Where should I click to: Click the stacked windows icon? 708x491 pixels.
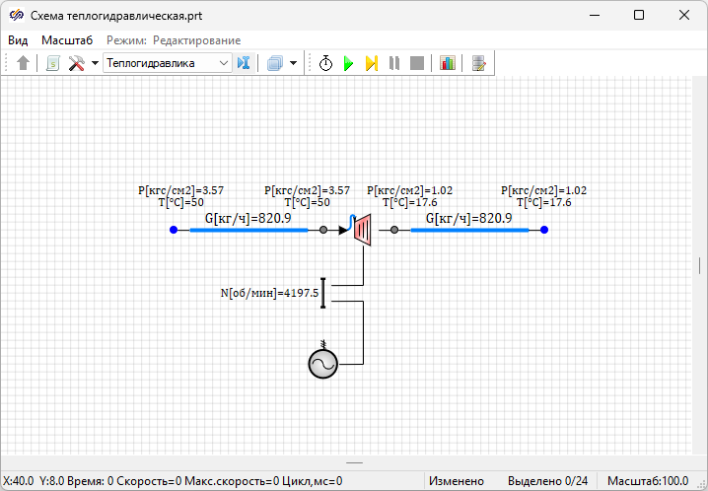[x=275, y=63]
